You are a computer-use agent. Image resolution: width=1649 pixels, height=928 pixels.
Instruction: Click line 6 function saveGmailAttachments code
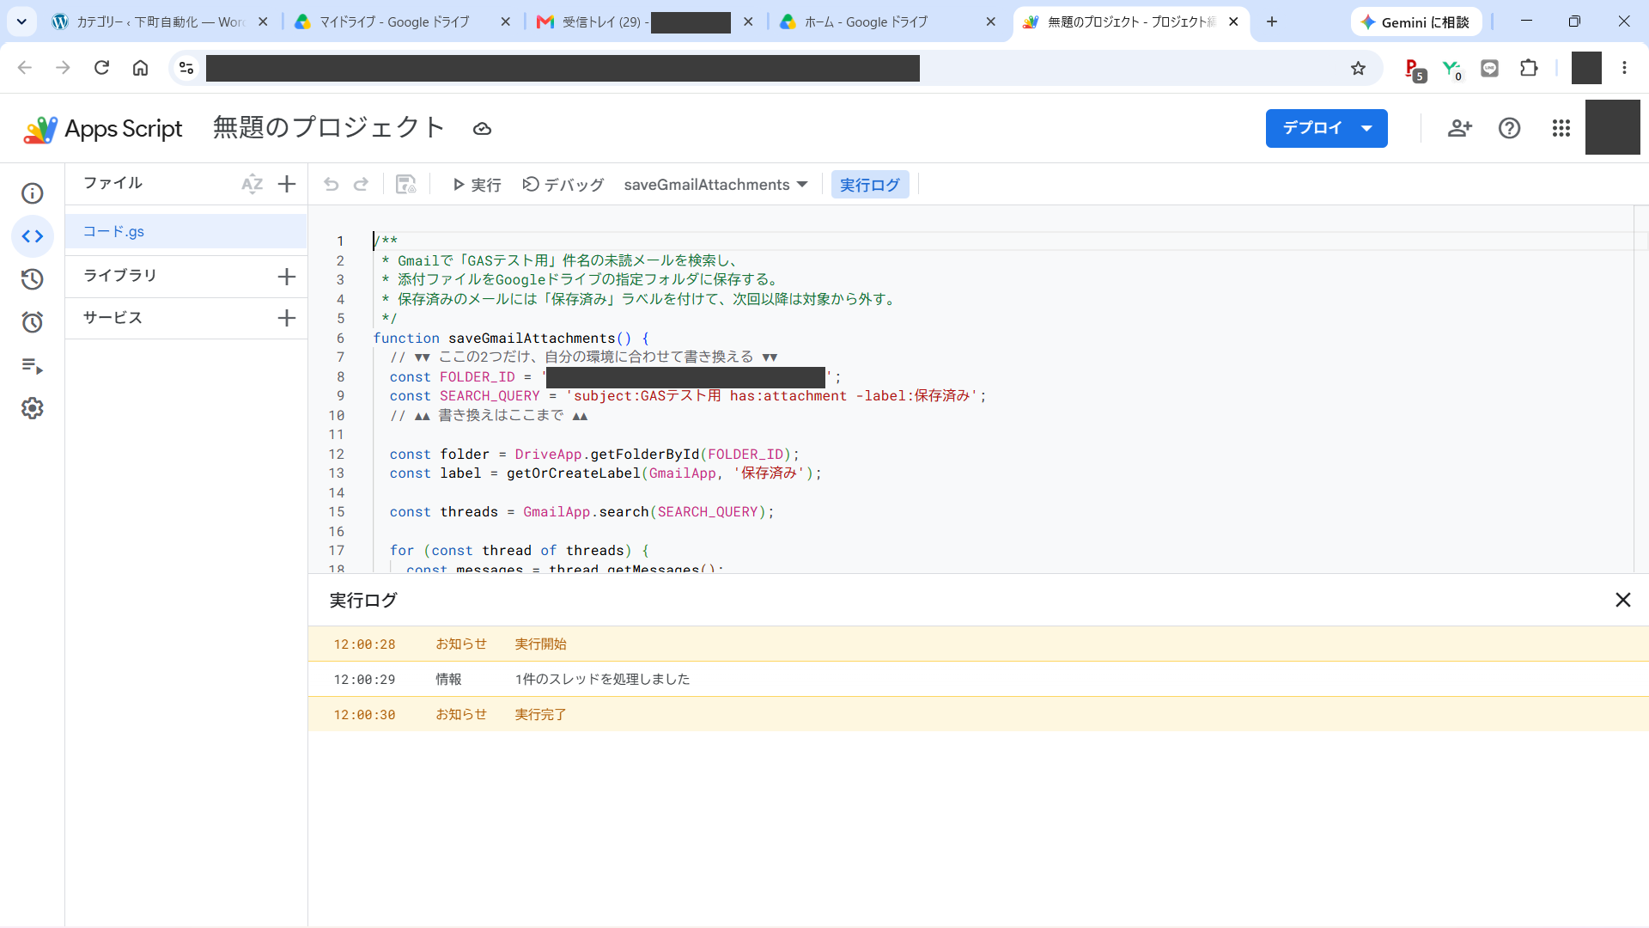(511, 339)
